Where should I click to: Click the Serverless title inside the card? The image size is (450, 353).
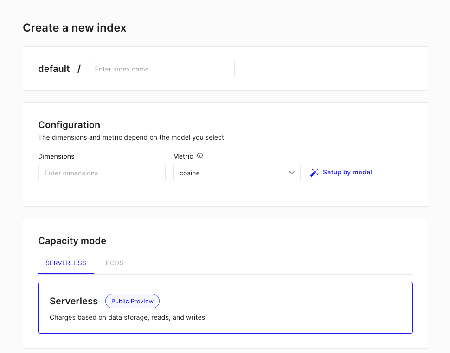(74, 301)
